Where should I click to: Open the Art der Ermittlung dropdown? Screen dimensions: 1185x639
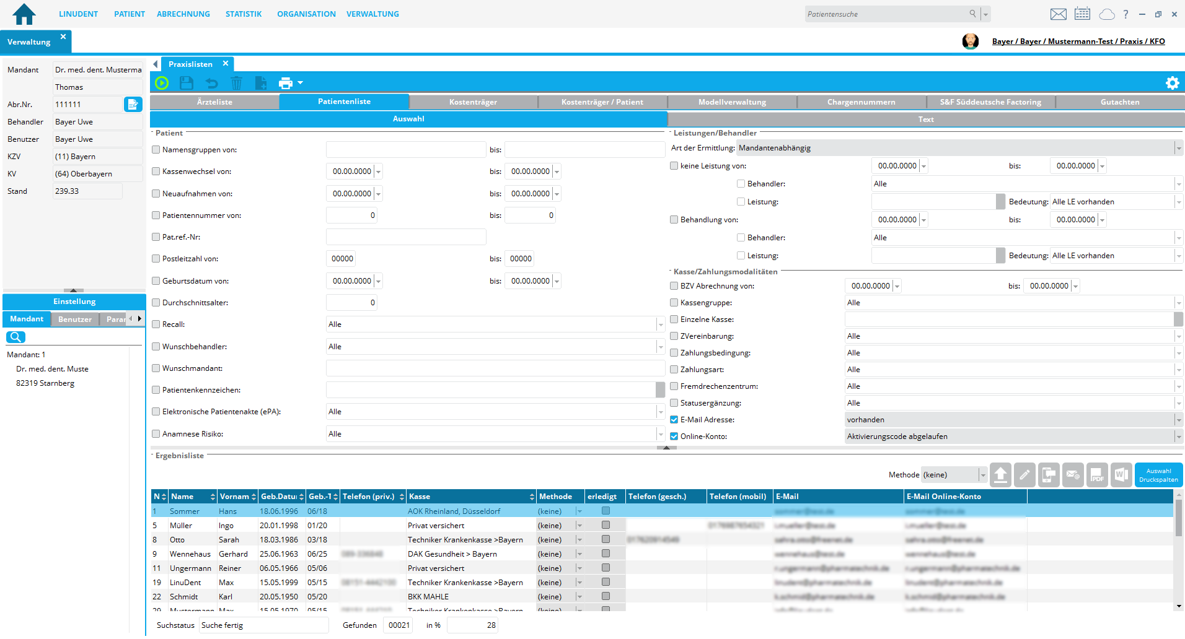click(1178, 148)
